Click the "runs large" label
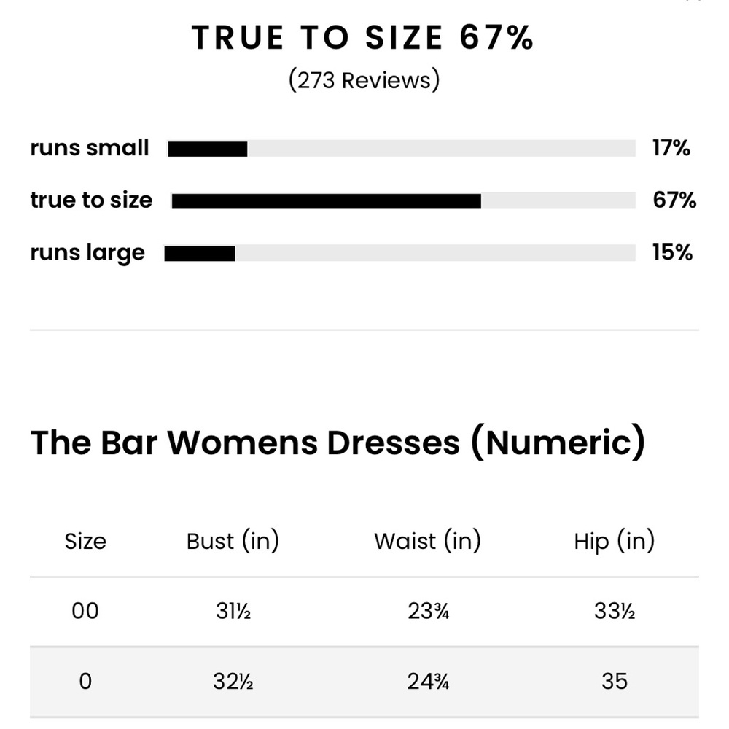The height and width of the screenshot is (729, 729). (87, 253)
